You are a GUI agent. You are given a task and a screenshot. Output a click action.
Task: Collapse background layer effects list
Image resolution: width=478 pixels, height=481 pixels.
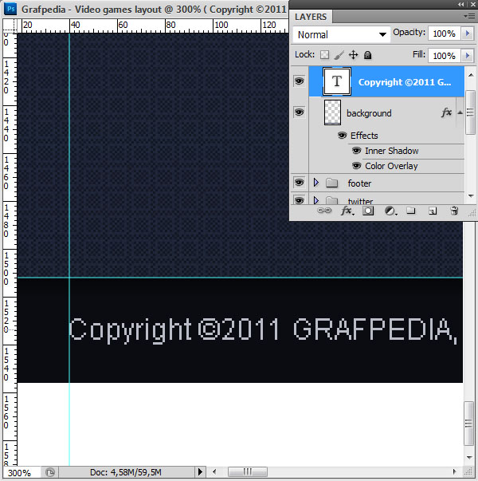click(460, 112)
